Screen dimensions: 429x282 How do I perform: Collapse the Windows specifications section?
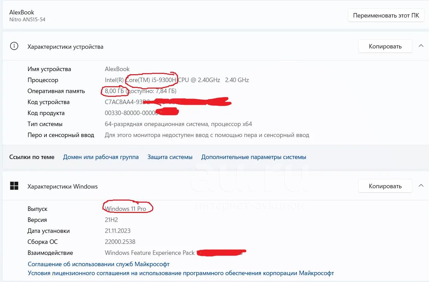421,186
